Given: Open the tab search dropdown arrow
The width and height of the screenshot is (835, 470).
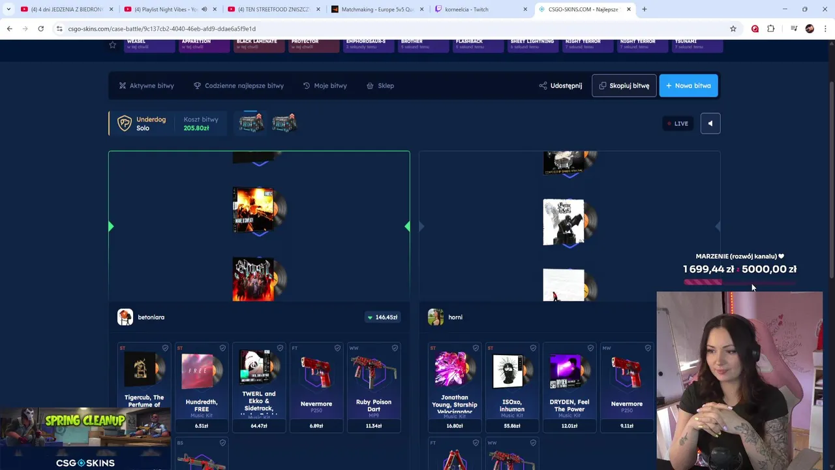Looking at the screenshot, I should pyautogui.click(x=8, y=9).
